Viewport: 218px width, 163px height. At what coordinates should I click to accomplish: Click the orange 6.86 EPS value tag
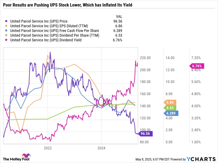[x=170, y=102]
